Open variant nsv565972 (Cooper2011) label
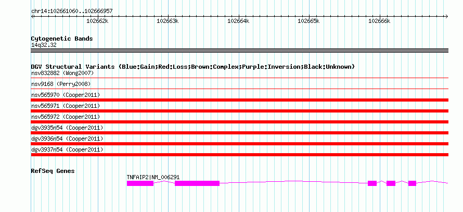The width and height of the screenshot is (463, 212). (66, 117)
